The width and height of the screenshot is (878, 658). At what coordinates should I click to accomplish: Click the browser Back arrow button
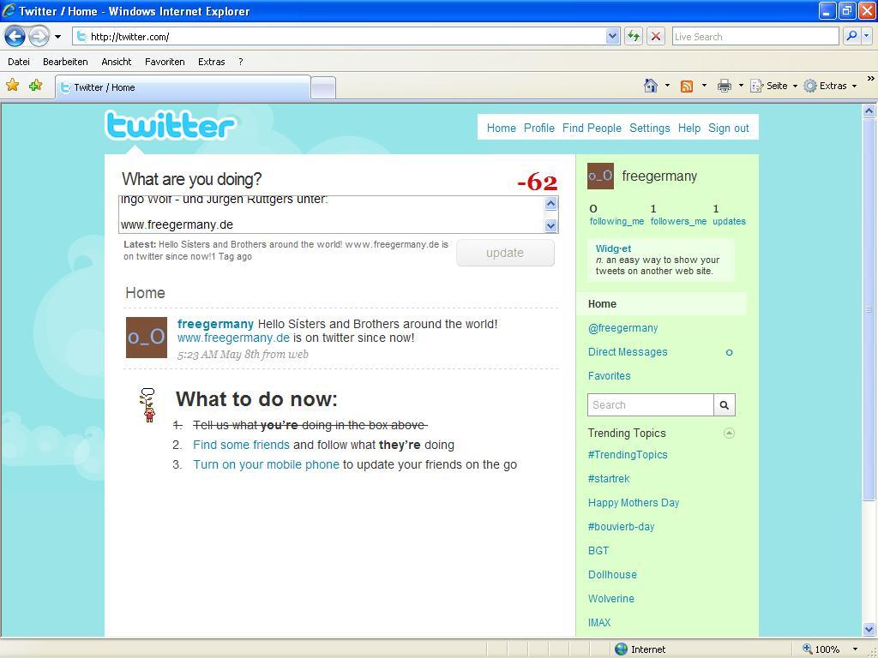point(15,37)
